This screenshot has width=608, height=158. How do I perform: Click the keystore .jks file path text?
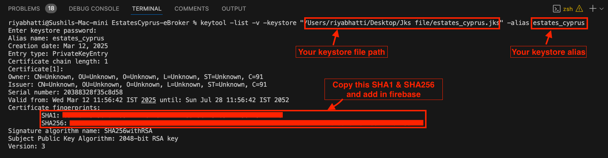[x=402, y=23]
